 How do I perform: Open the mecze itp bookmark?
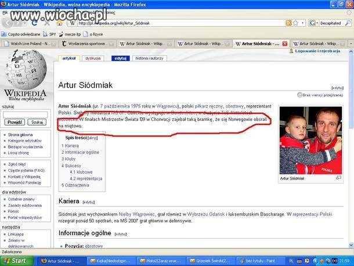click(x=70, y=34)
